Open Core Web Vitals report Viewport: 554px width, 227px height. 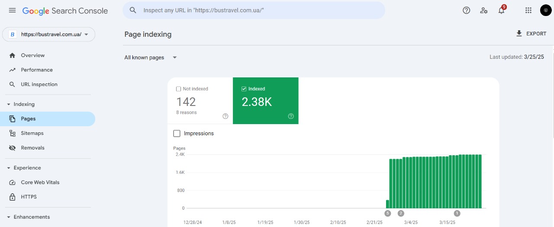click(x=40, y=182)
